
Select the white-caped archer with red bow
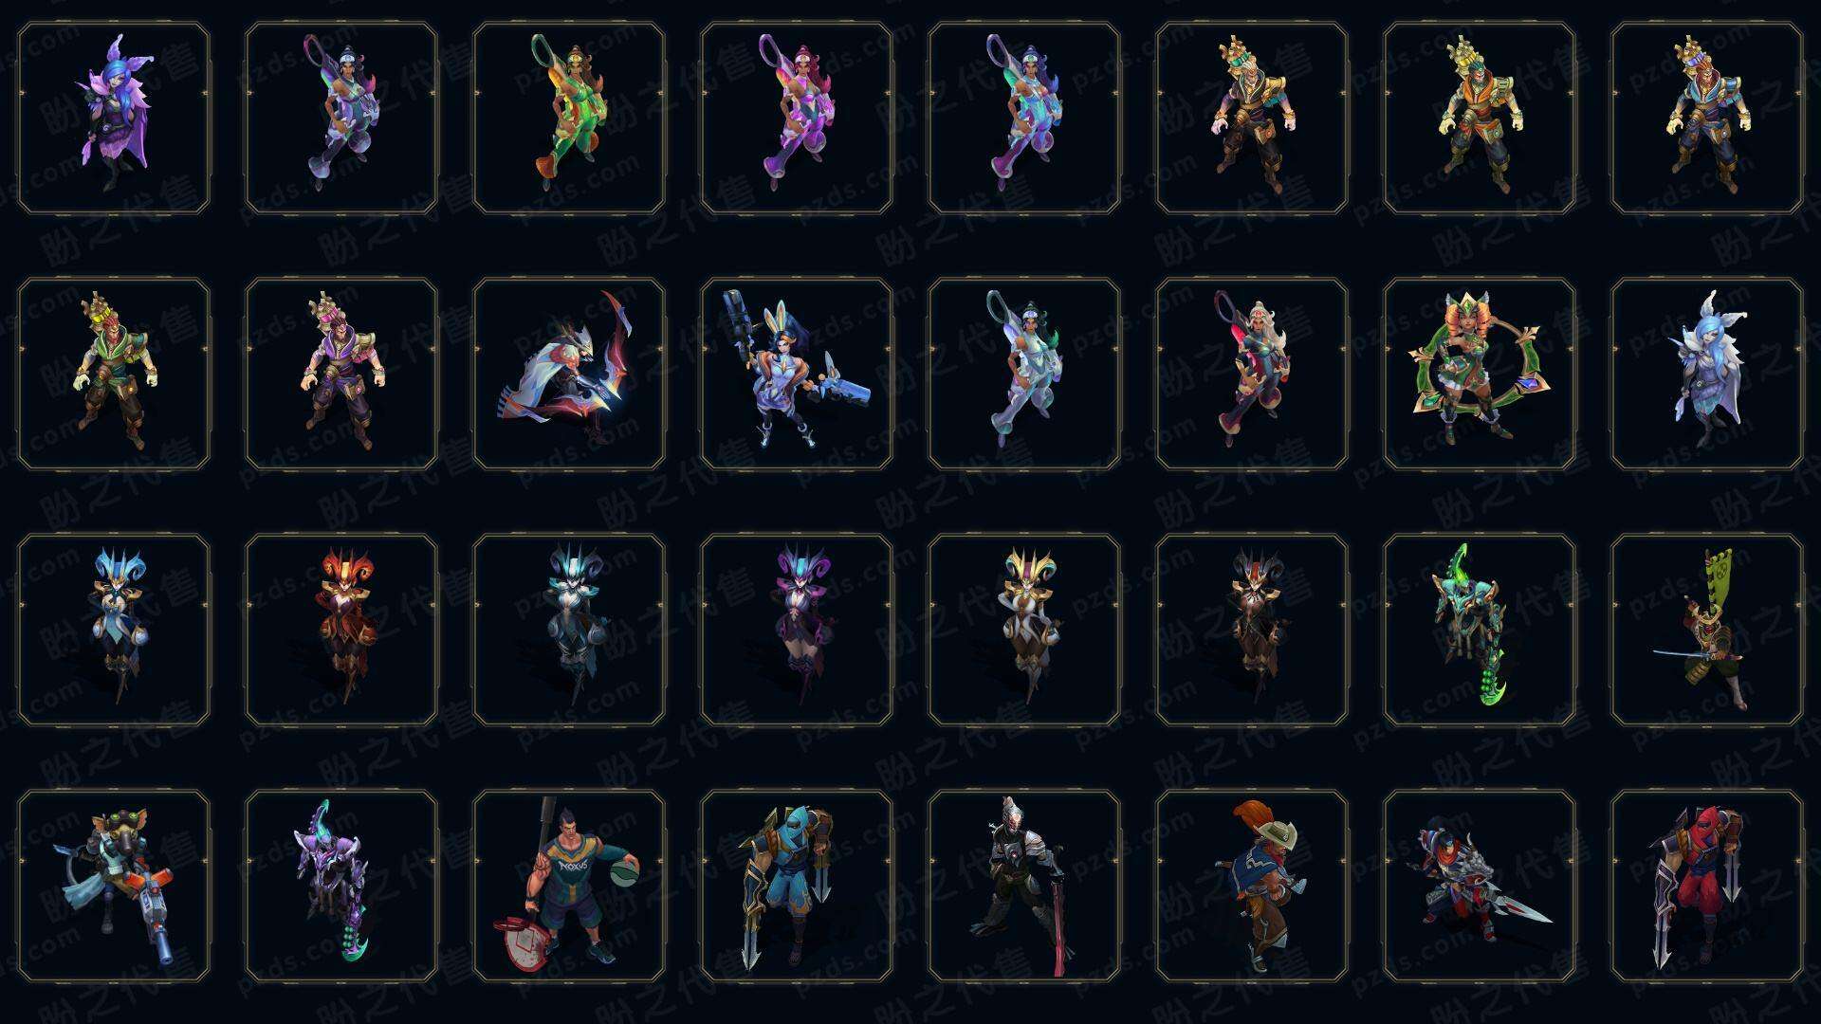[x=569, y=374]
